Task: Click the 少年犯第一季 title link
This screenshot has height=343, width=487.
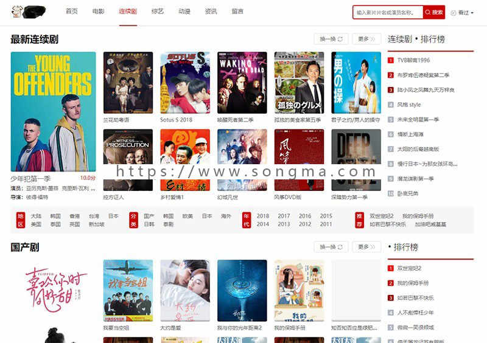Action: [31, 179]
